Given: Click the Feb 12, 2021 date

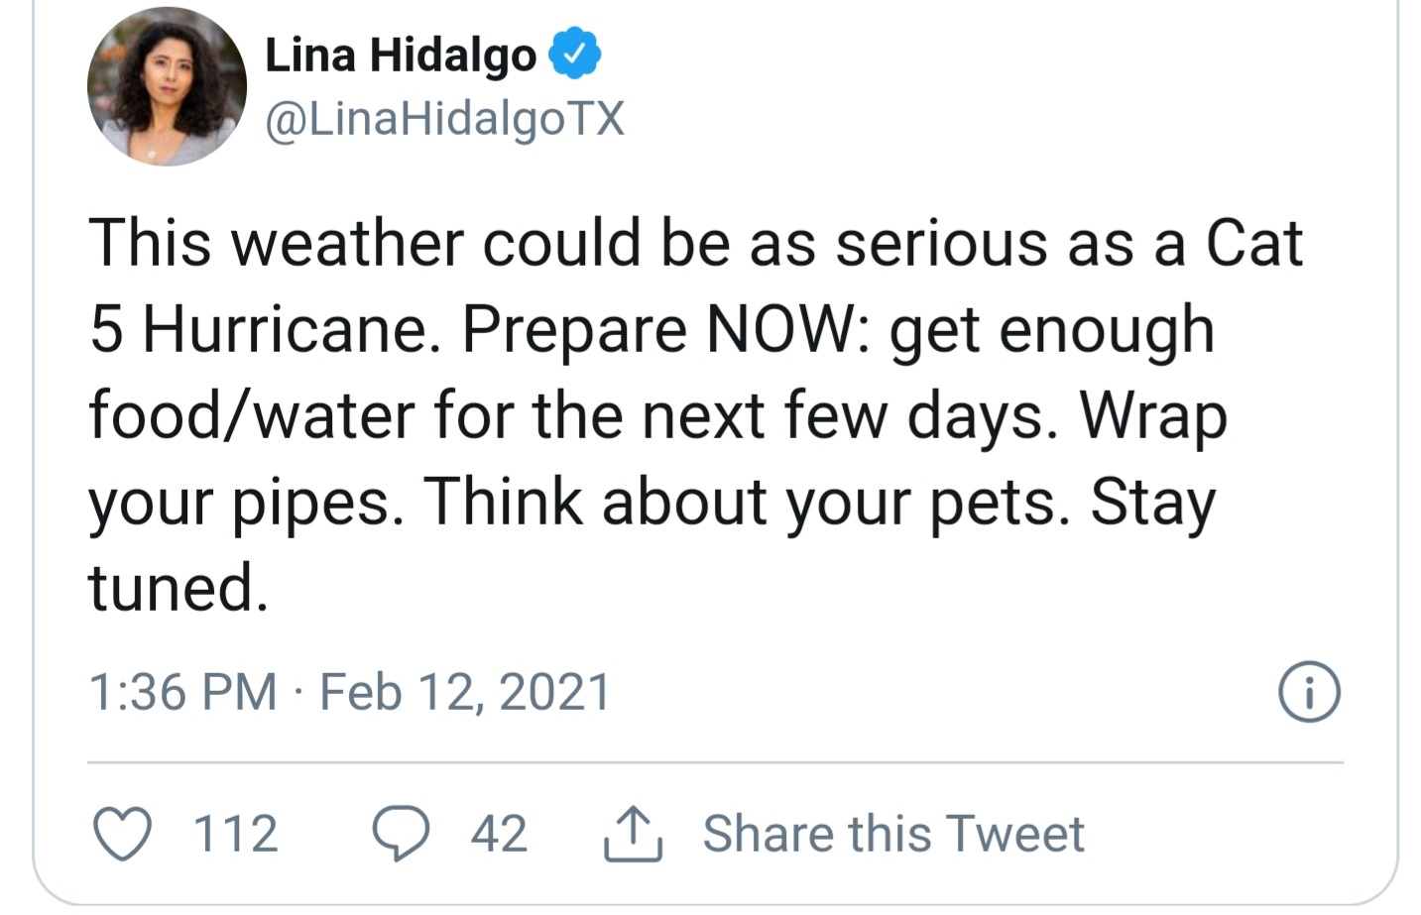Looking at the screenshot, I should tap(465, 692).
